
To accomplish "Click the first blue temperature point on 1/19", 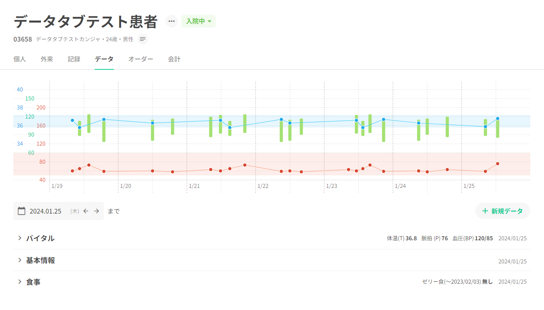I will pos(72,120).
